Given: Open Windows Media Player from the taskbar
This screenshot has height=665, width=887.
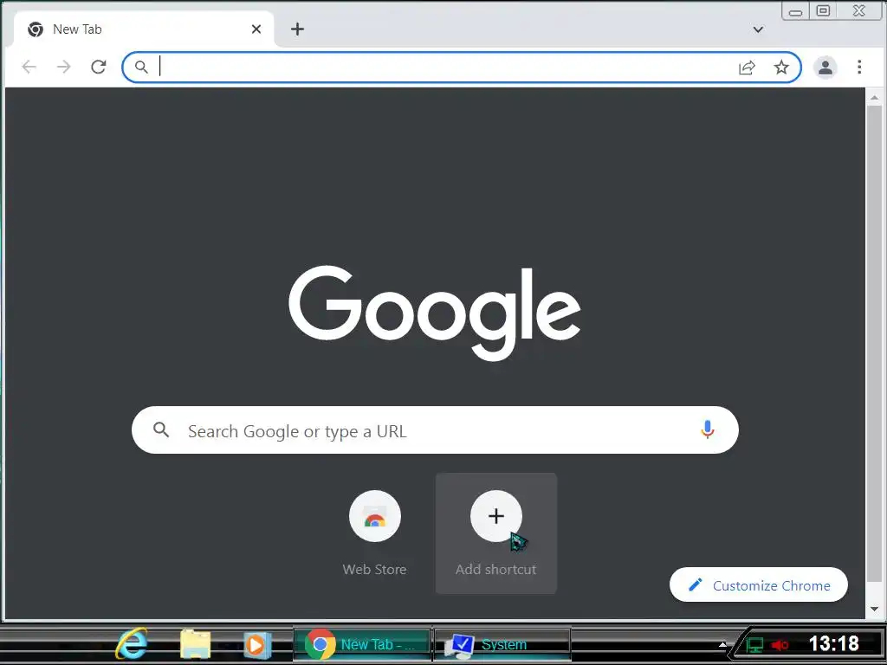Looking at the screenshot, I should 257,644.
